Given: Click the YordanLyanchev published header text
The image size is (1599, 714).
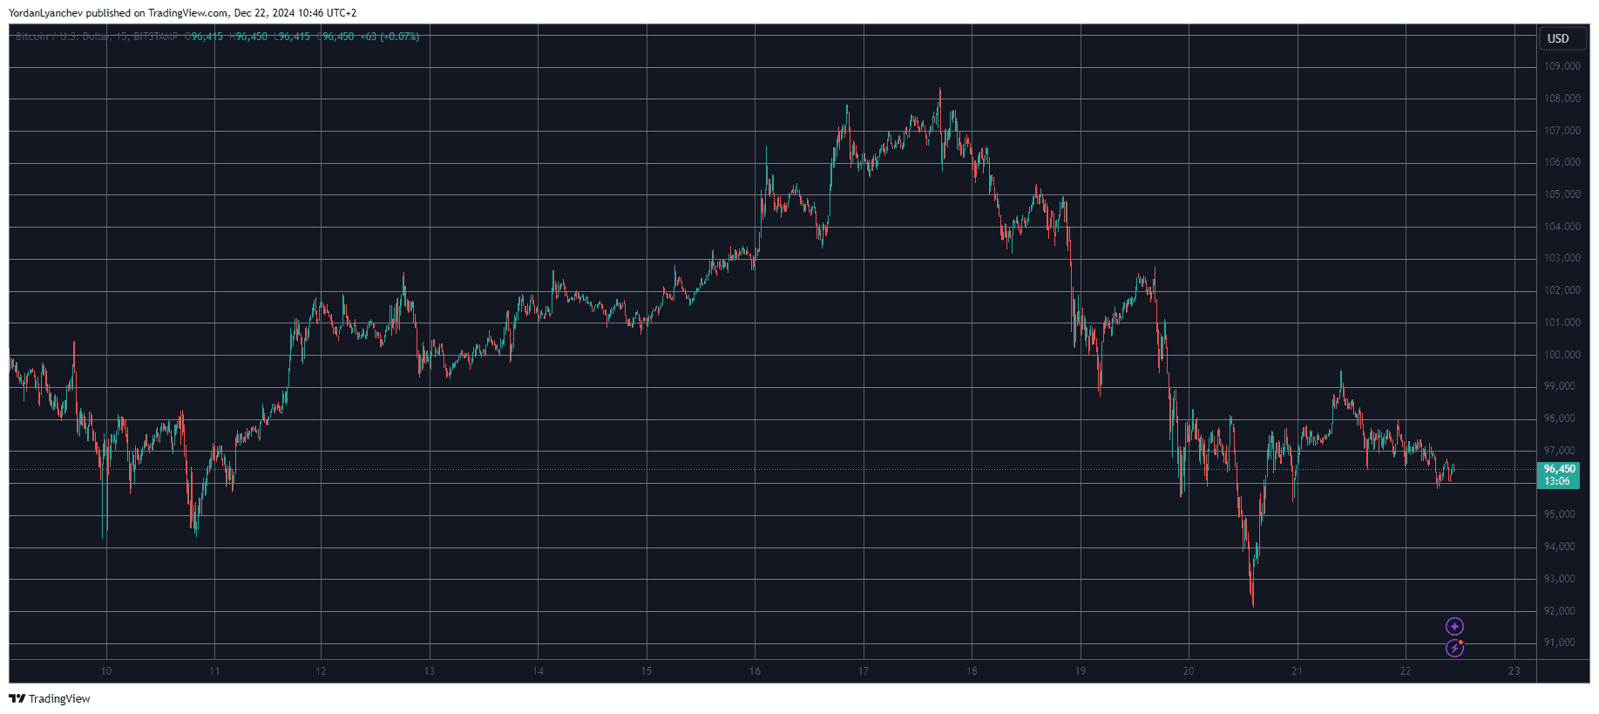Looking at the screenshot, I should click(x=182, y=13).
